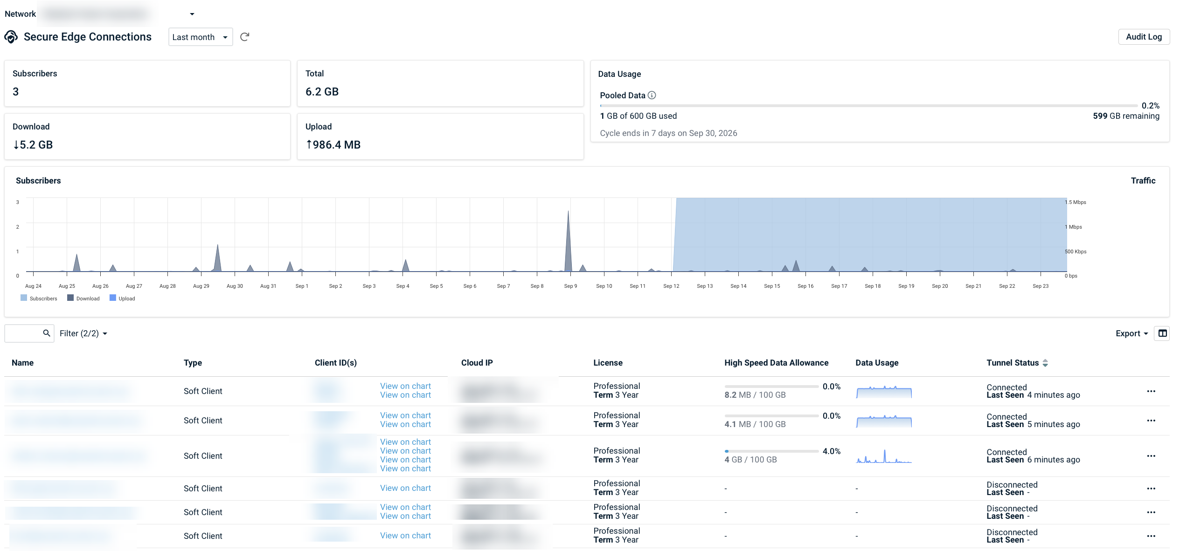Expand the Filter (2/2) dropdown

83,333
